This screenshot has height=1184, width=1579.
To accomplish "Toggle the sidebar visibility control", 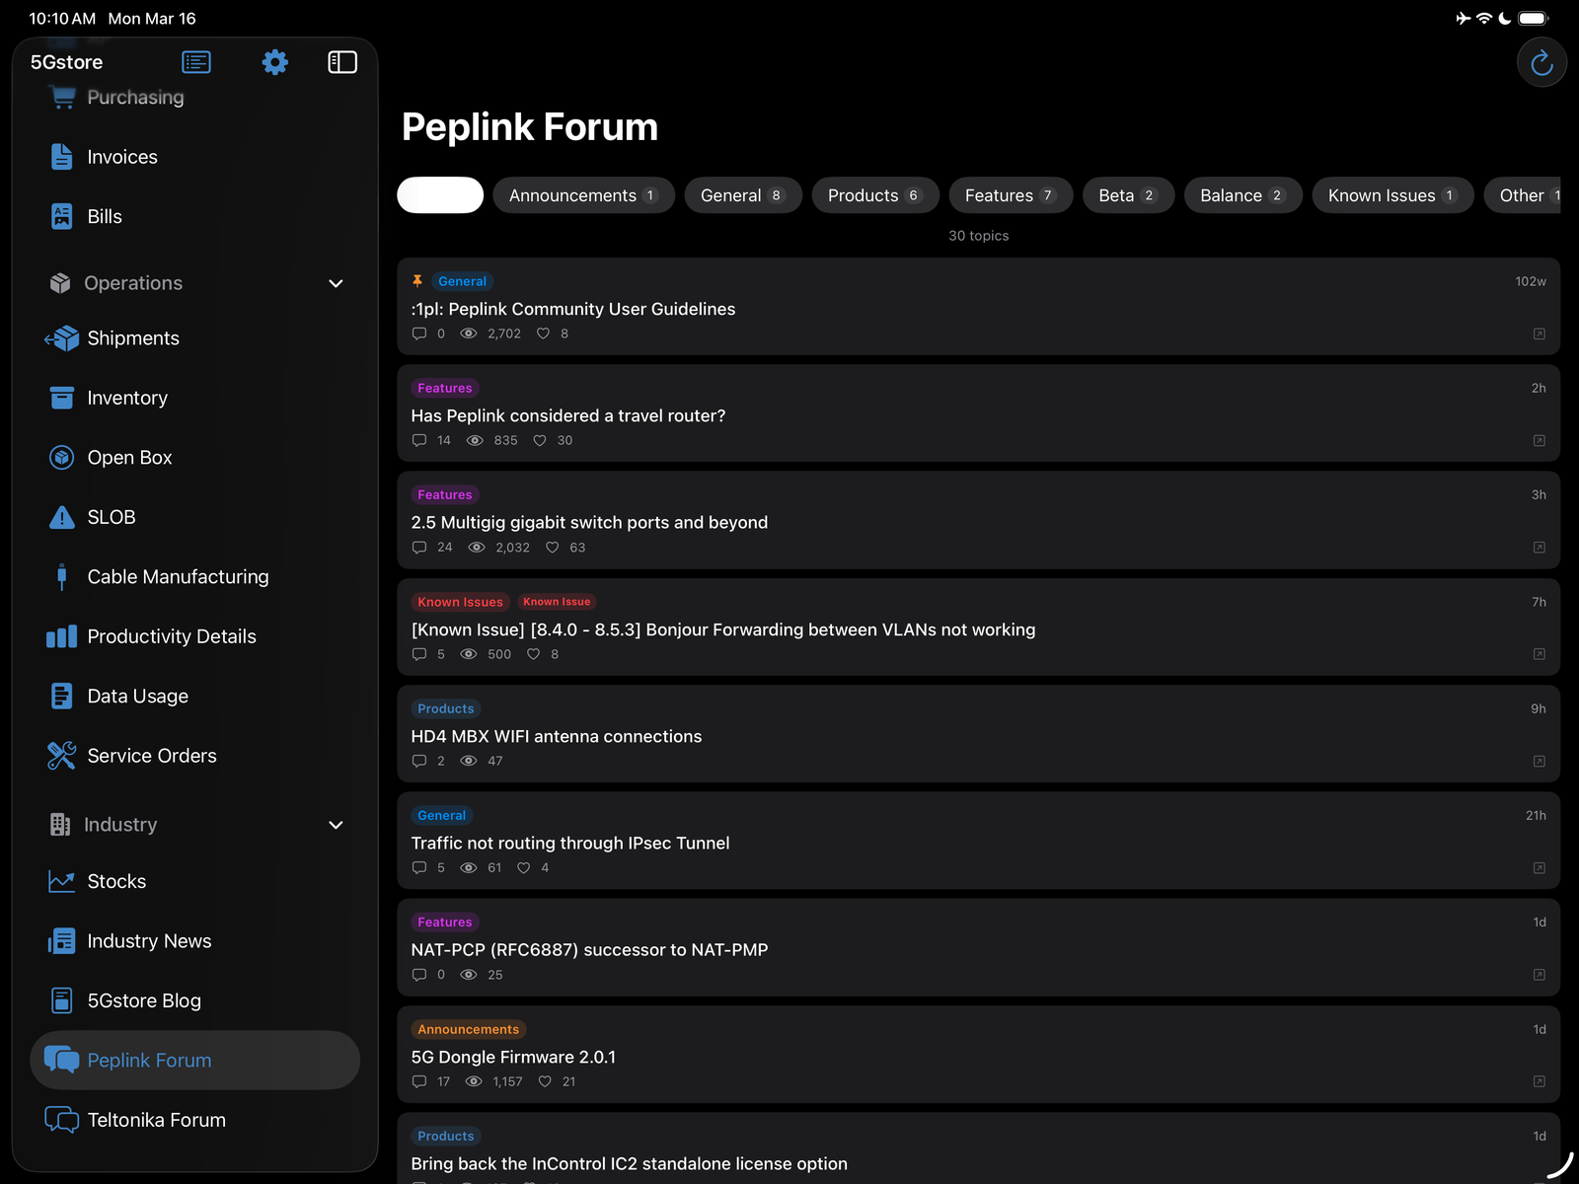I will point(342,62).
